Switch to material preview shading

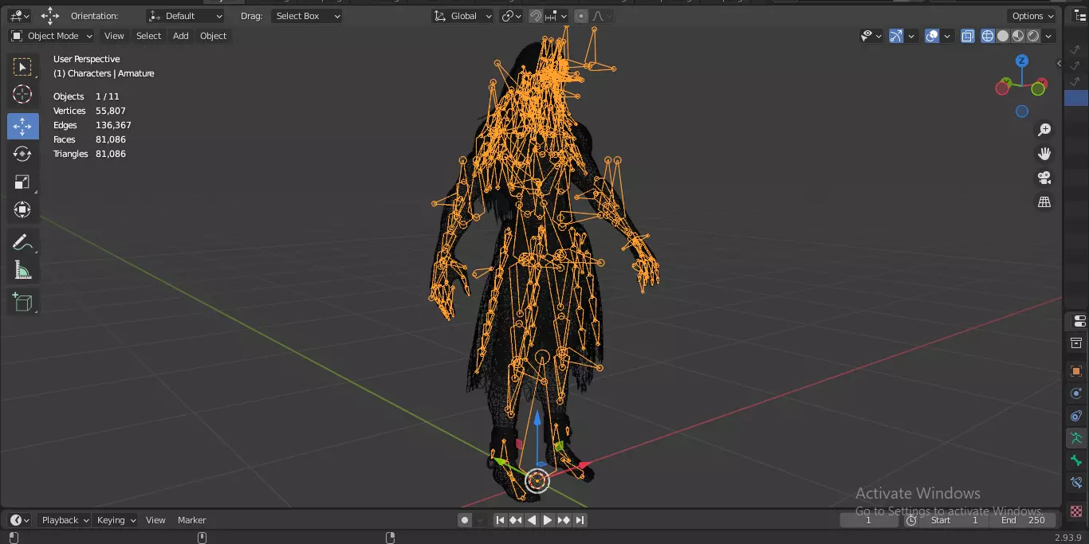pyautogui.click(x=1018, y=36)
